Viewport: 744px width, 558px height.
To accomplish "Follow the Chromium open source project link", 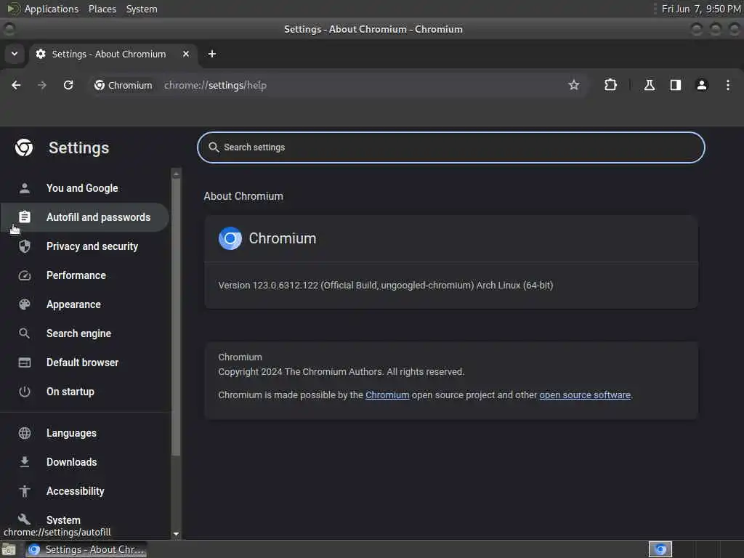I will (387, 395).
